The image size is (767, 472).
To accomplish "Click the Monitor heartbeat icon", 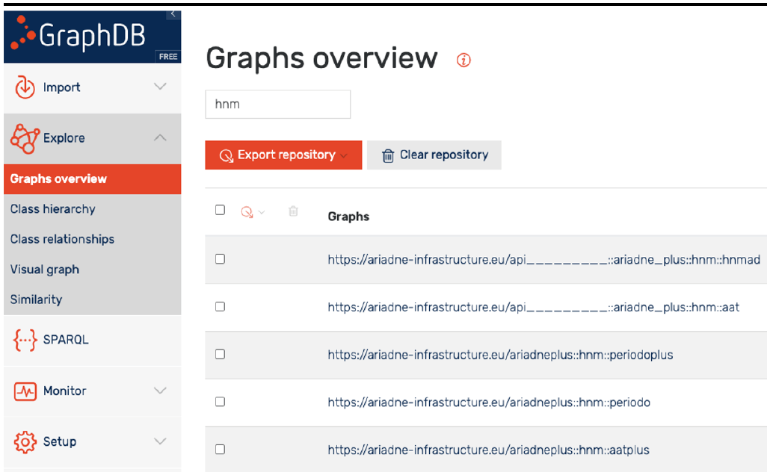I will click(x=25, y=391).
